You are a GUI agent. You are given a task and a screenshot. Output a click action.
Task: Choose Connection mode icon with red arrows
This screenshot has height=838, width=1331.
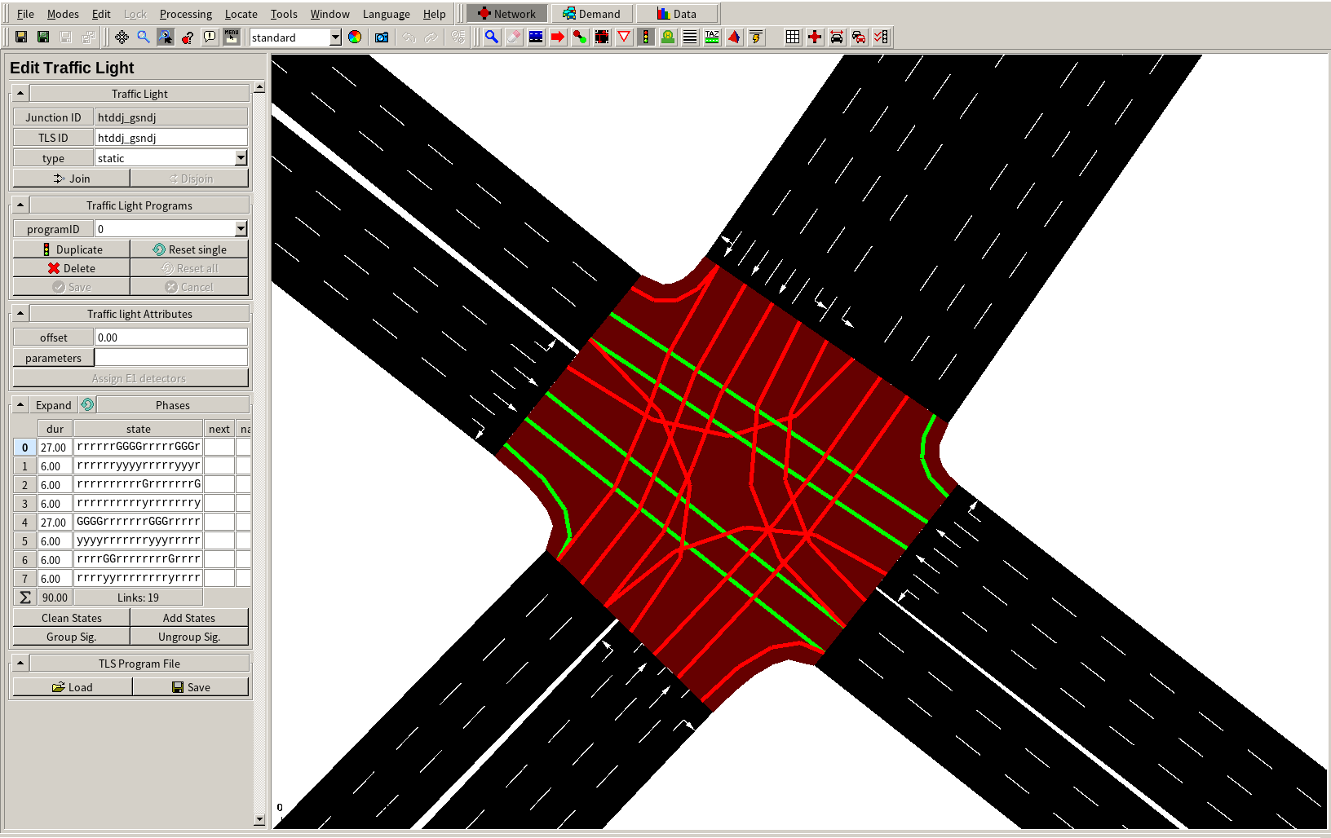[x=602, y=37]
